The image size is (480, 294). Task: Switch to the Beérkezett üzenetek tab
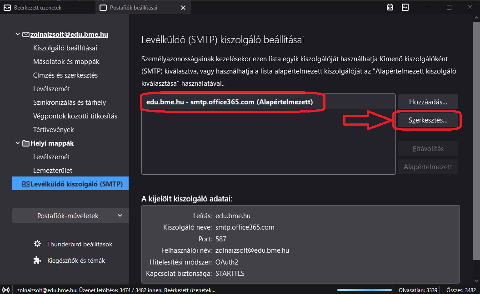[48, 8]
